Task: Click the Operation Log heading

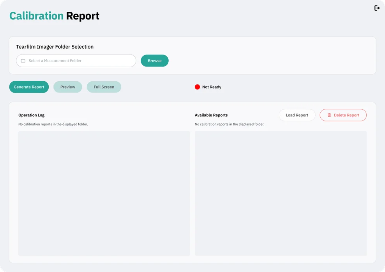Action: coord(32,115)
